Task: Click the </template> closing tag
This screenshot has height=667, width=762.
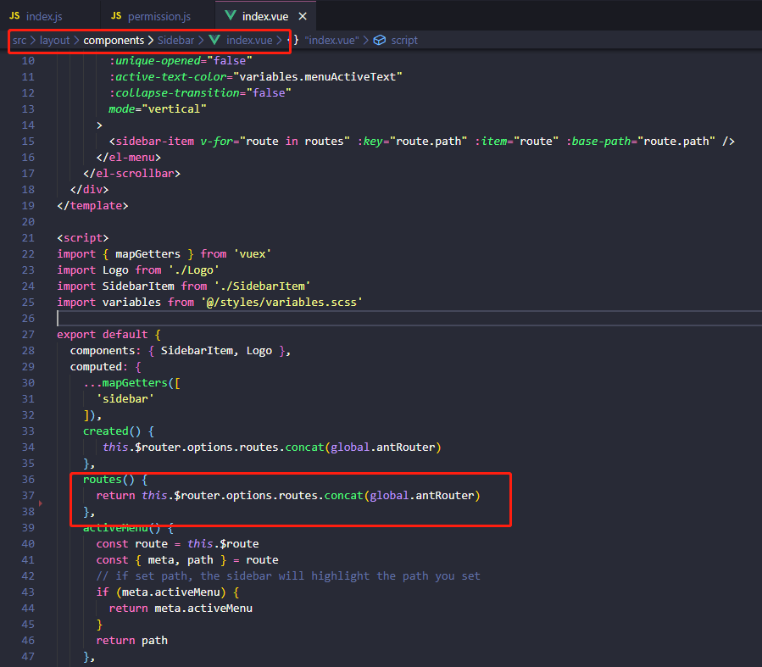Action: point(93,206)
